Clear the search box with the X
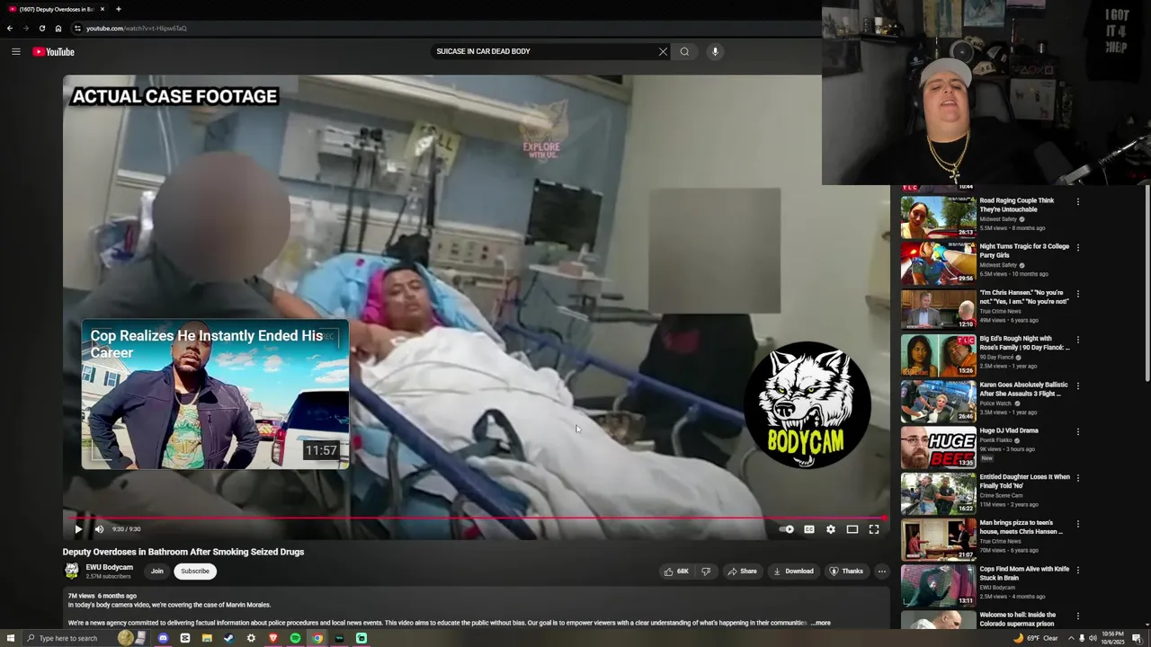The height and width of the screenshot is (647, 1151). [663, 51]
